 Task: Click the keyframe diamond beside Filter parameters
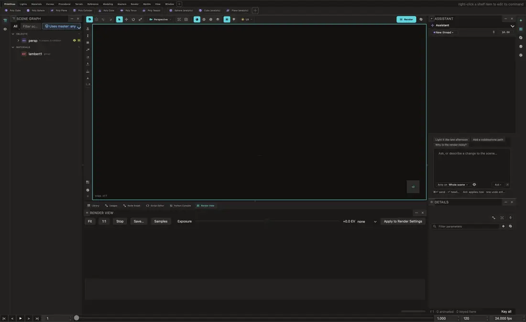pyautogui.click(x=503, y=226)
